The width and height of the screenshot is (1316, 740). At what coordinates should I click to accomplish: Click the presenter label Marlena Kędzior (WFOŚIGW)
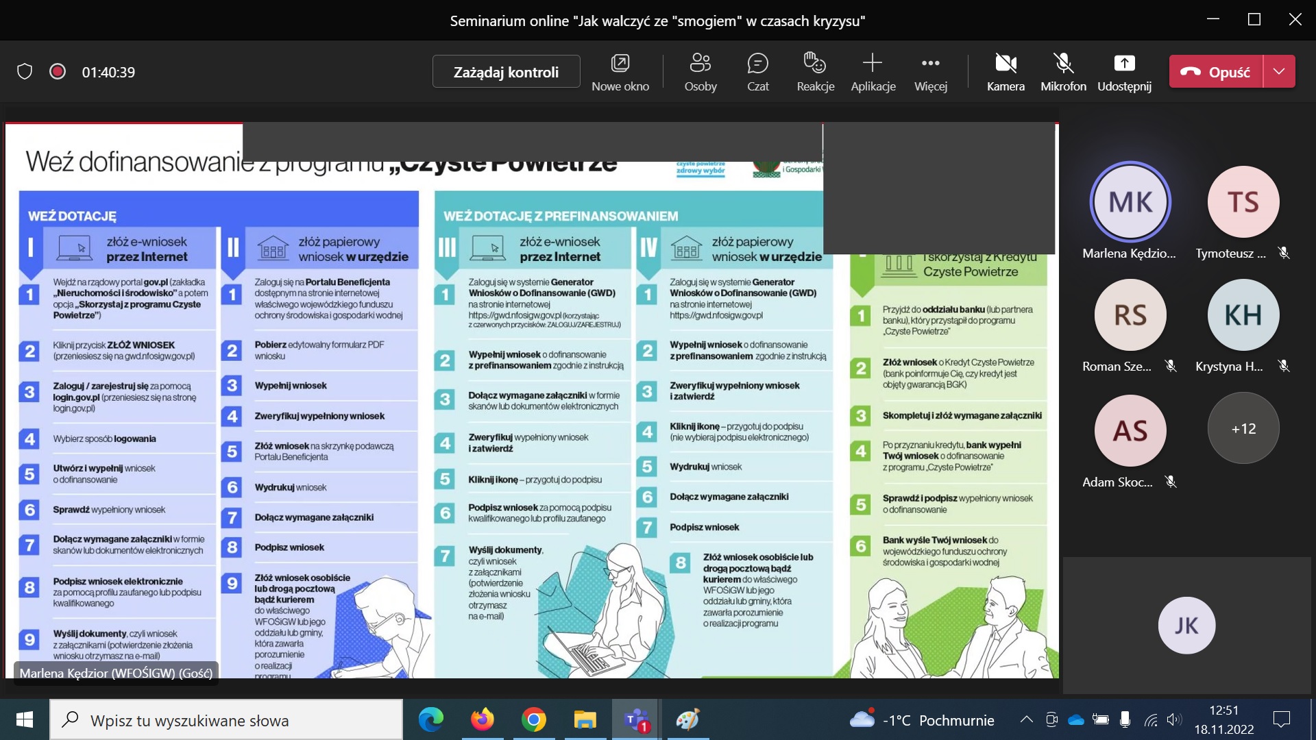pos(116,673)
